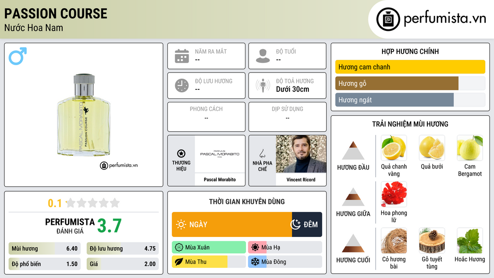
Task: Click the five-star user rating row
Action: point(93,203)
